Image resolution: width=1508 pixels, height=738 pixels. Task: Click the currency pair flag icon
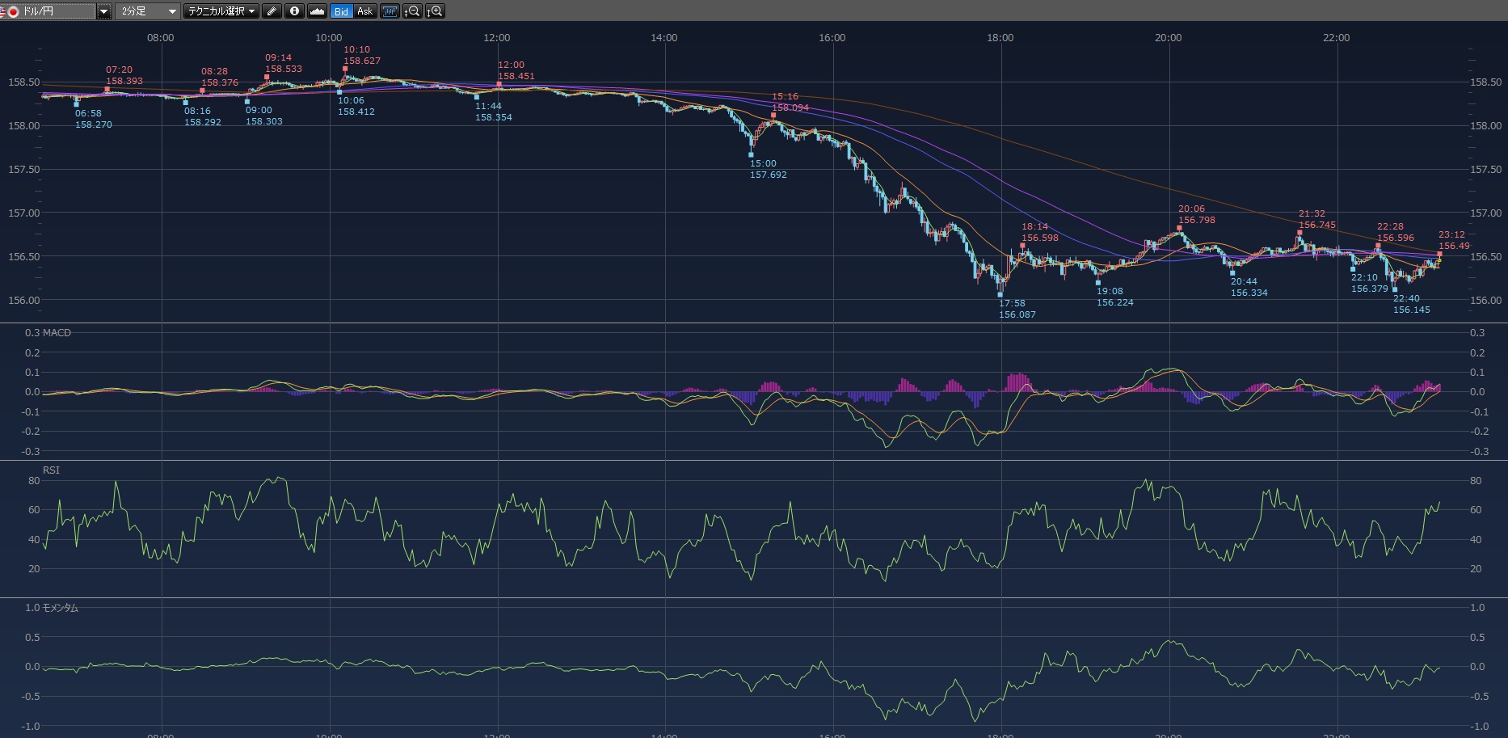coord(13,11)
